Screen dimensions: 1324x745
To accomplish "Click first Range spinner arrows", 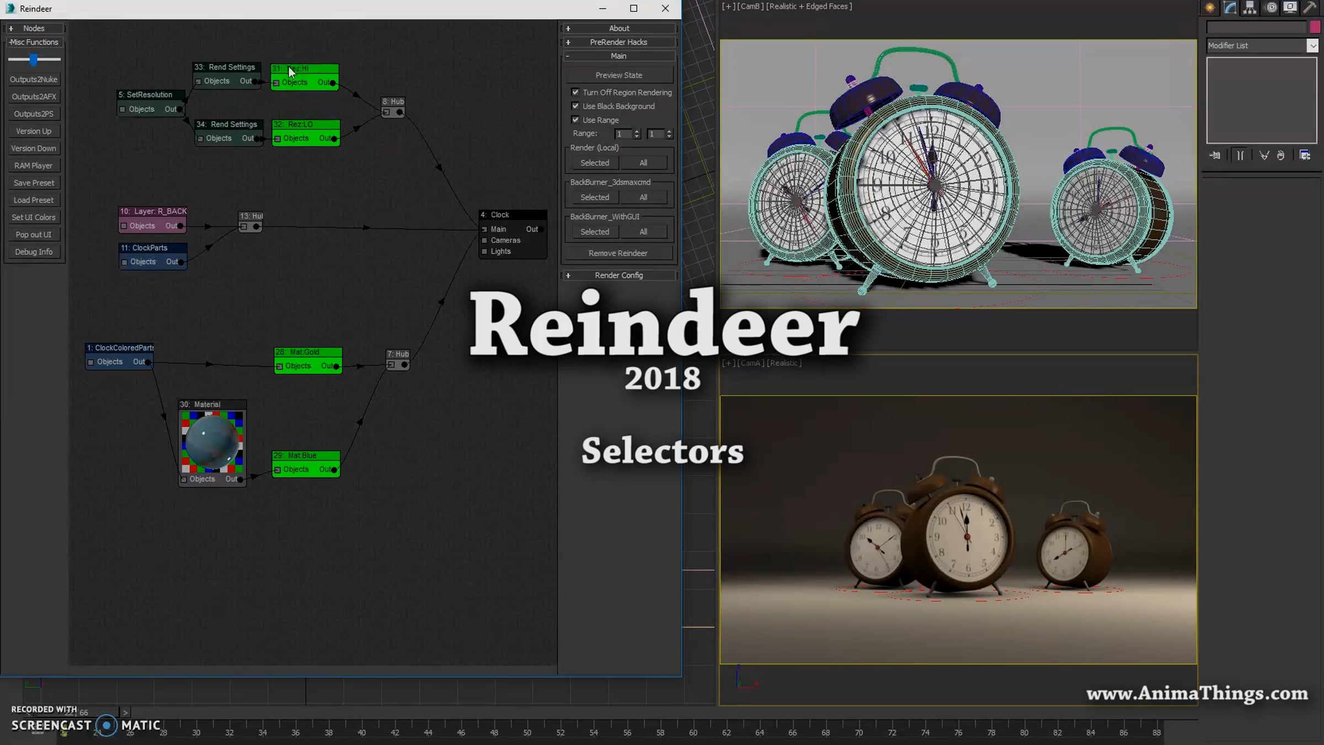I will point(637,134).
